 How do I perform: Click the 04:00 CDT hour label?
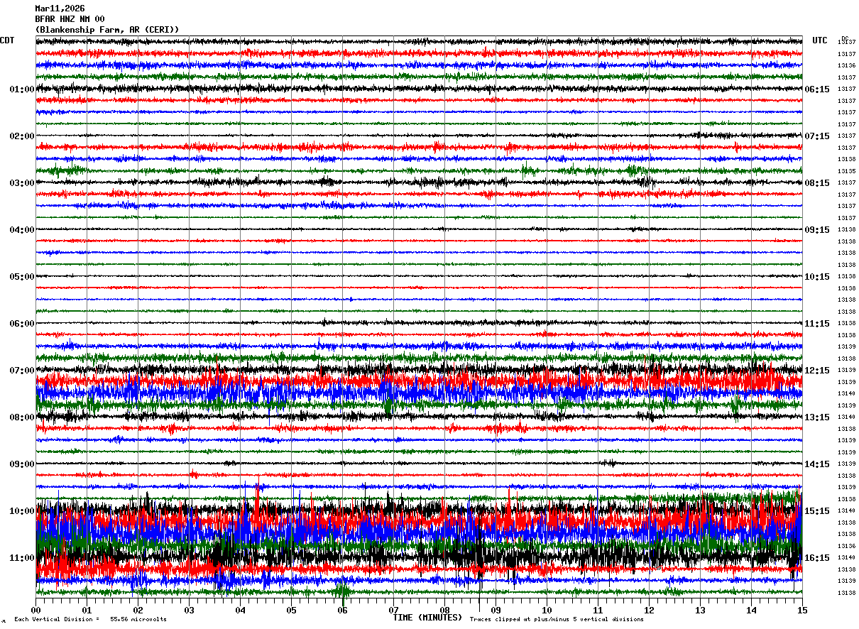(x=22, y=230)
